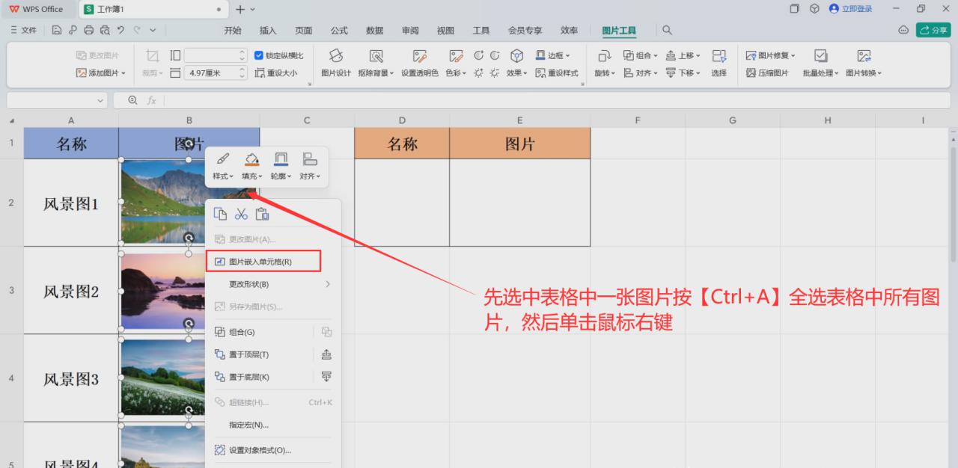Click the 色彩 color adjustment icon

(x=456, y=64)
